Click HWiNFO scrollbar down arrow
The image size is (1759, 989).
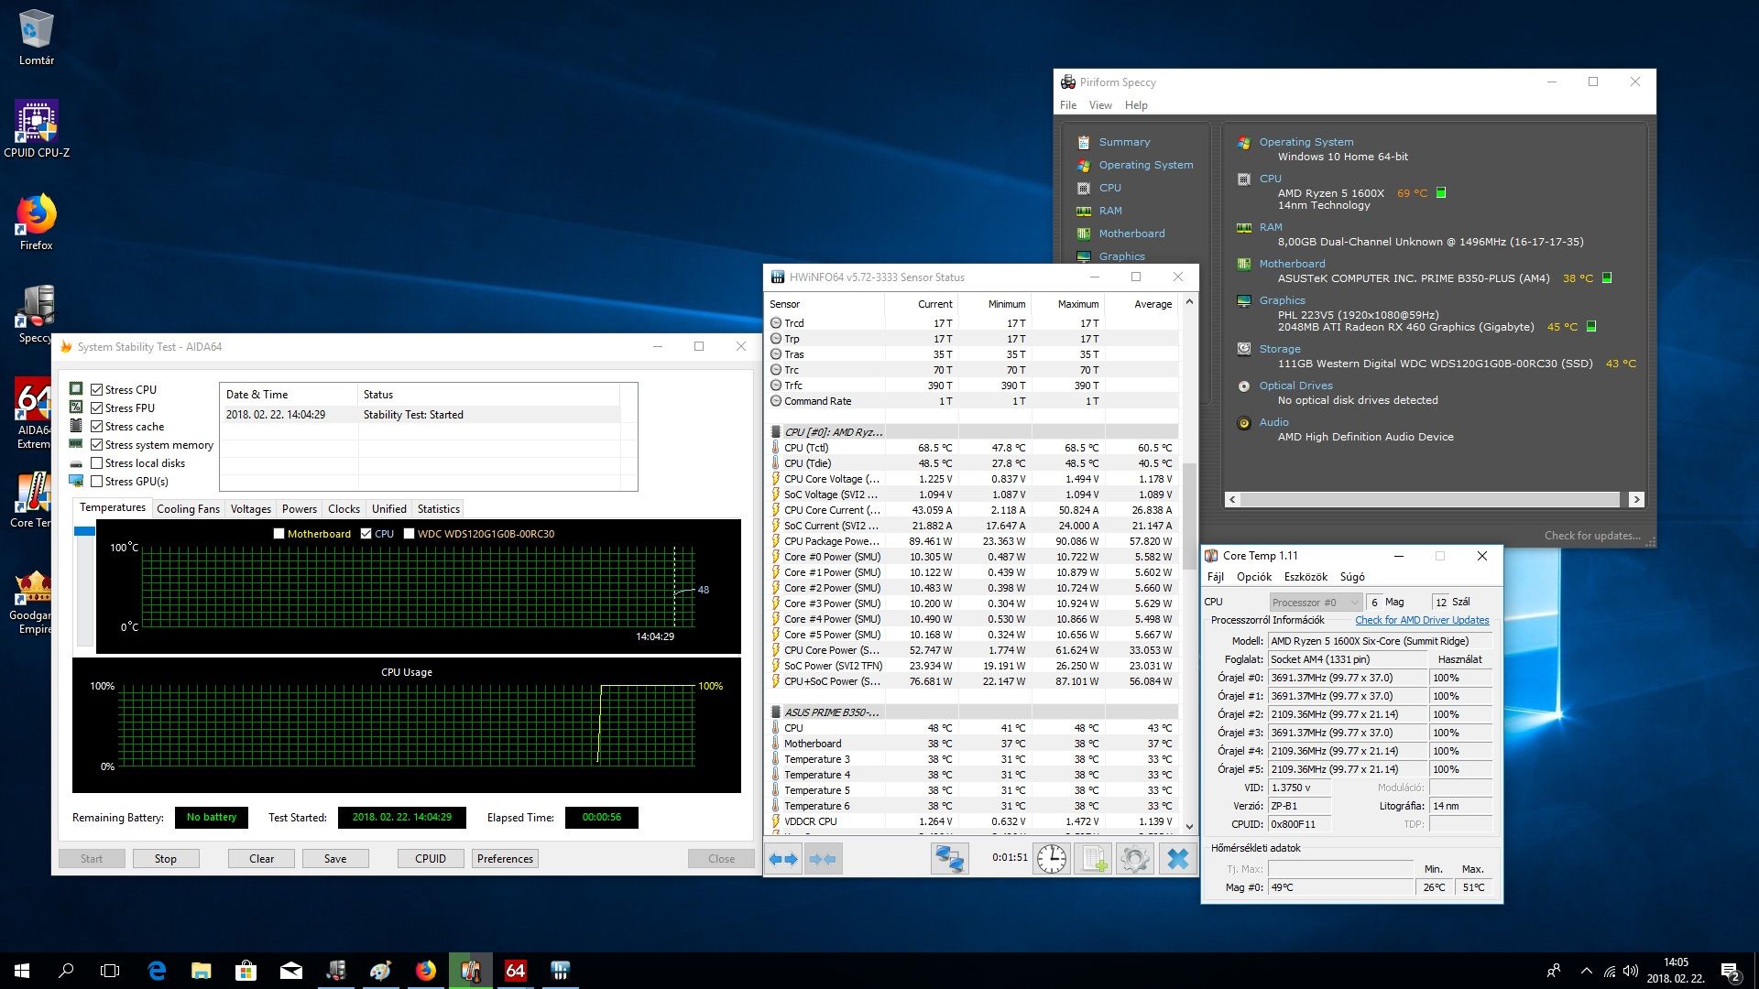pos(1189,826)
